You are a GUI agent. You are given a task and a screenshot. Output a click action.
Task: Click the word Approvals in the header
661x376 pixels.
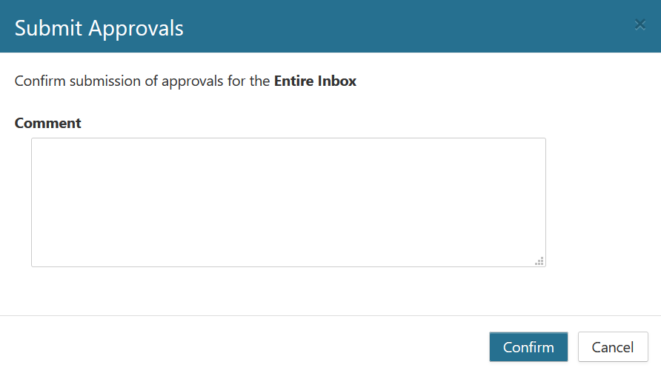136,28
